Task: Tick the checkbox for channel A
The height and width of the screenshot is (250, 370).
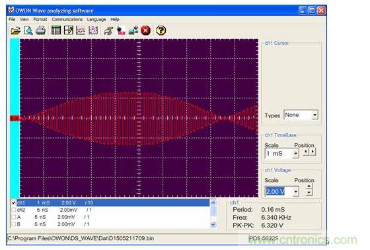Action: coord(14,217)
